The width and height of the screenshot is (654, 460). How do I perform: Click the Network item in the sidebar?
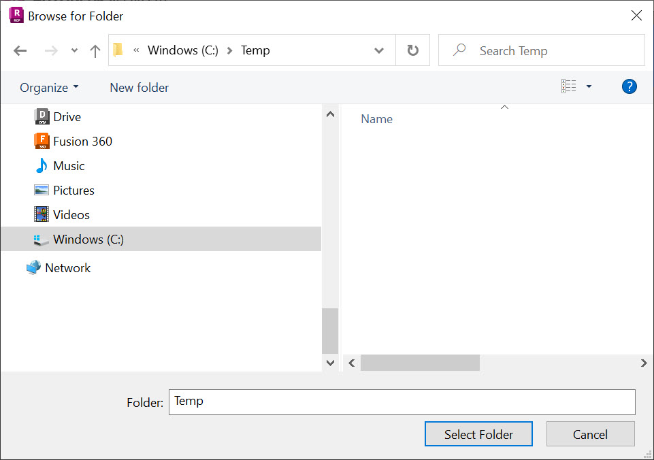pyautogui.click(x=67, y=267)
